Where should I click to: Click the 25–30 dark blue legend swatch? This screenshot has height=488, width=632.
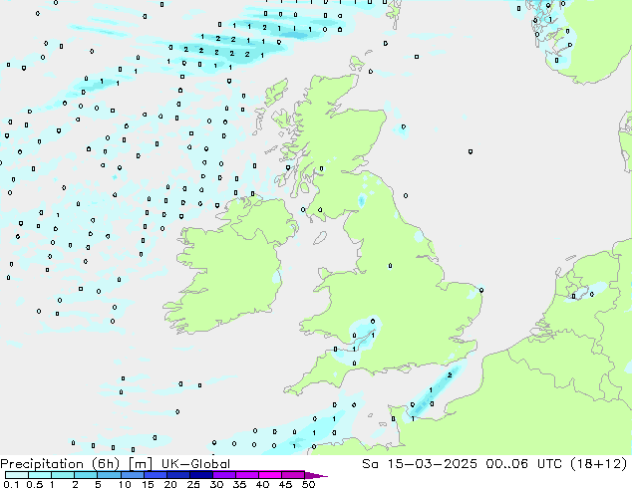(201, 475)
